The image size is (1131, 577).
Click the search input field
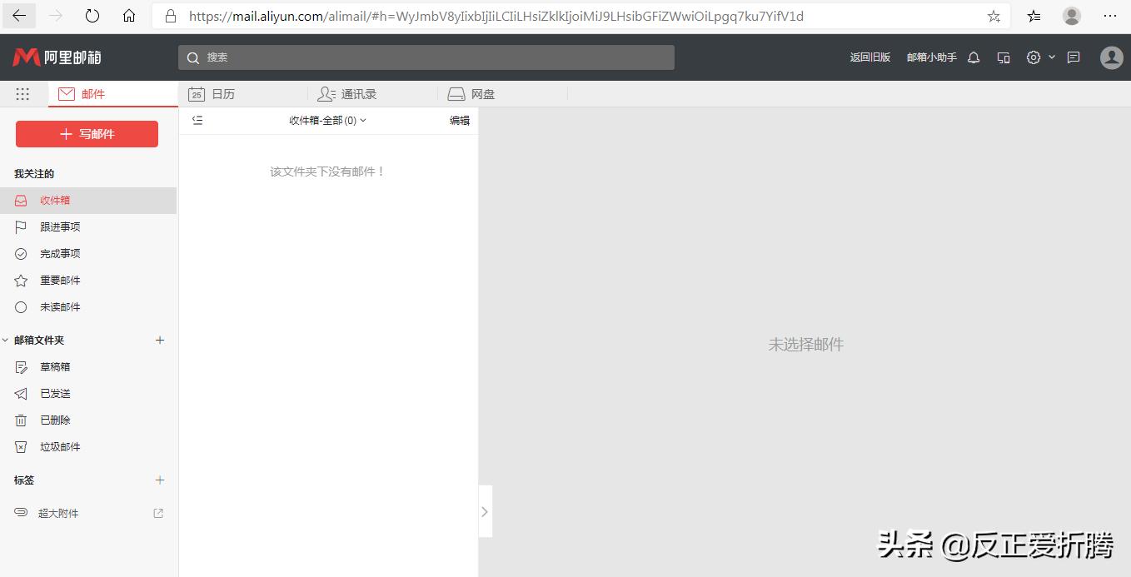tap(425, 57)
